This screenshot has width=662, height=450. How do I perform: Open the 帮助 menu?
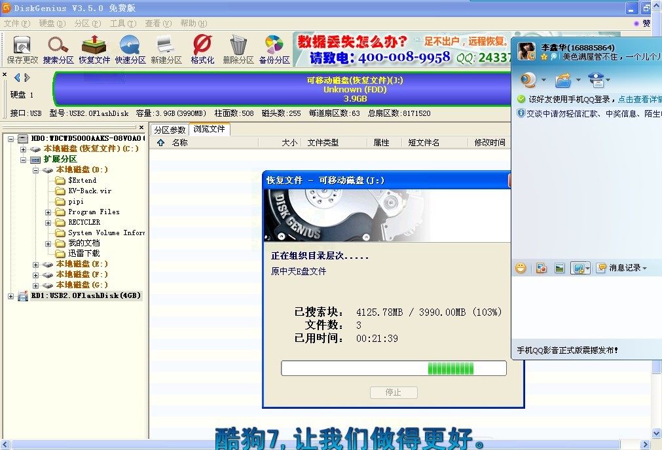pos(194,24)
